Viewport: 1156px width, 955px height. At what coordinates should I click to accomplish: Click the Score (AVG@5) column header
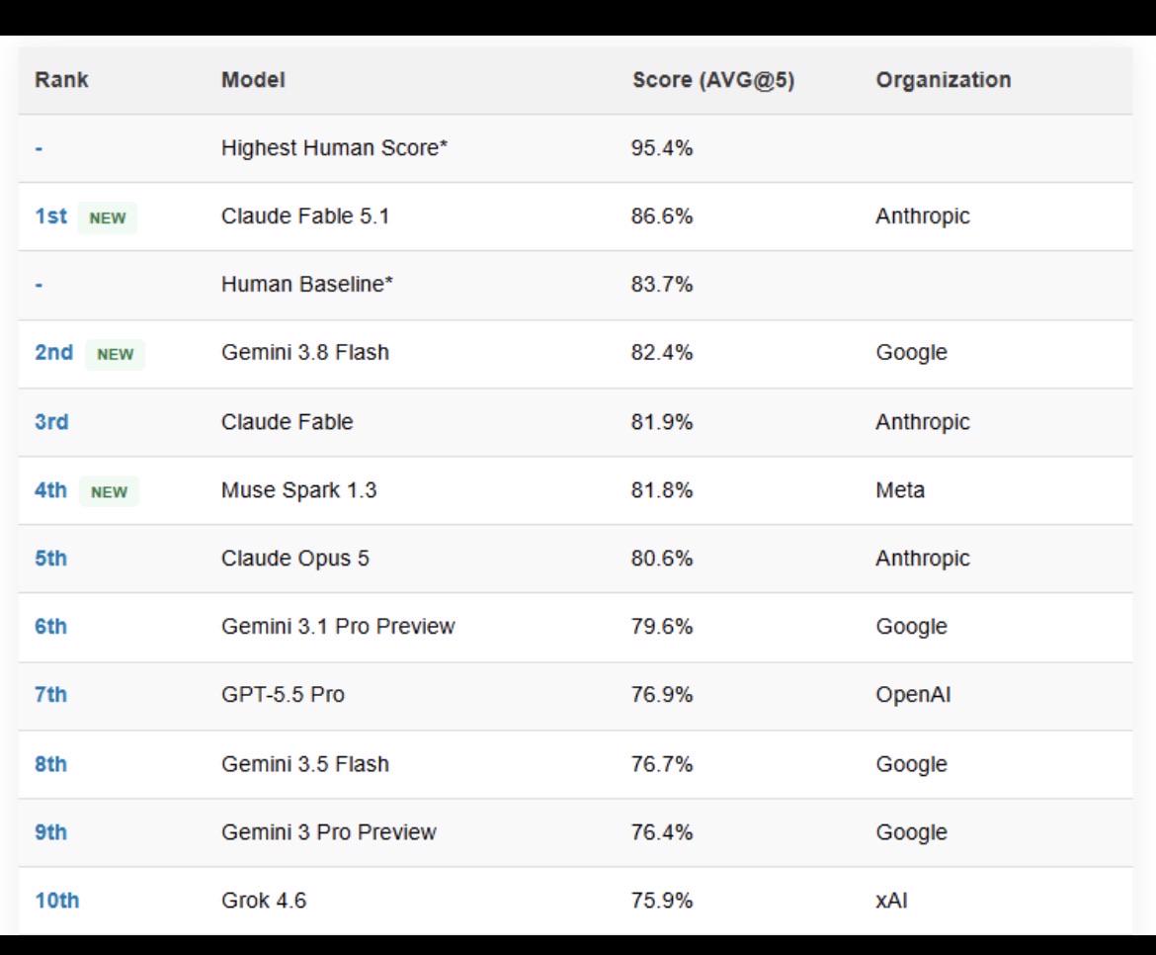(x=713, y=80)
